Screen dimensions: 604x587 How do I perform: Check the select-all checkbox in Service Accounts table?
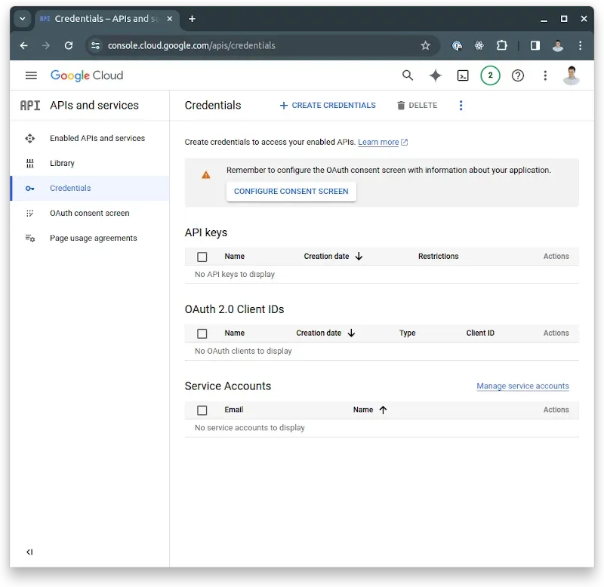click(x=202, y=410)
